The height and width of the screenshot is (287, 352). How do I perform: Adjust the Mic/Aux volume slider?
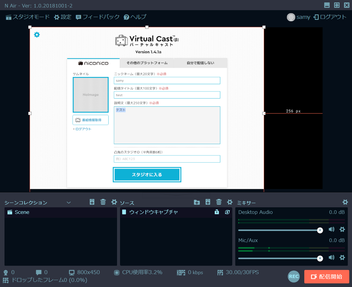tap(280, 258)
